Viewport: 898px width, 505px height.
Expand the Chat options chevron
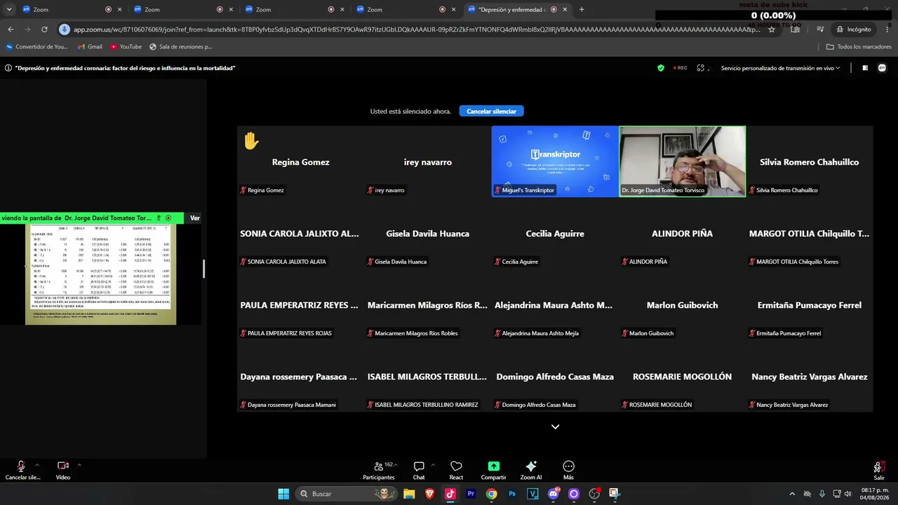pyautogui.click(x=433, y=464)
